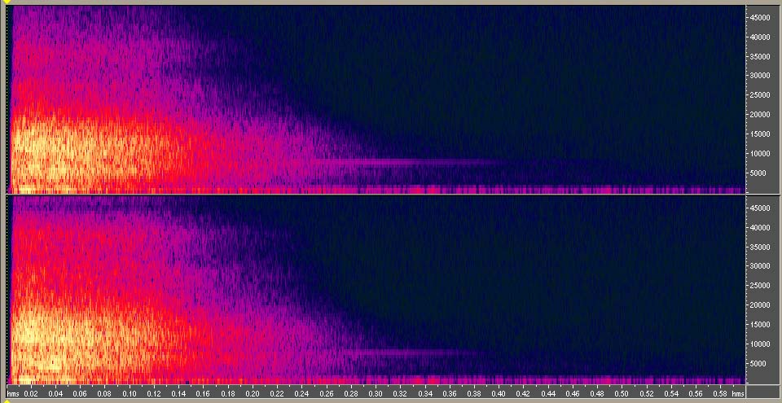This screenshot has width=782, height=403.
Task: Click the yellow cursor handle above the spectrogram
Action: 7,2
